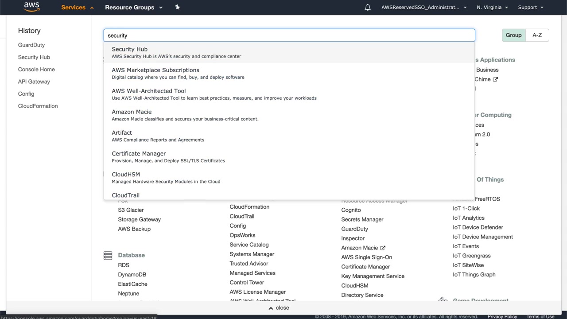Open Config from History sidebar
The height and width of the screenshot is (319, 567).
26,94
